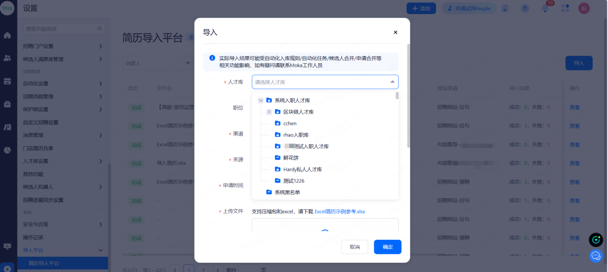Choose rhao入职库 from the list
This screenshot has width=608, height=272.
click(296, 135)
